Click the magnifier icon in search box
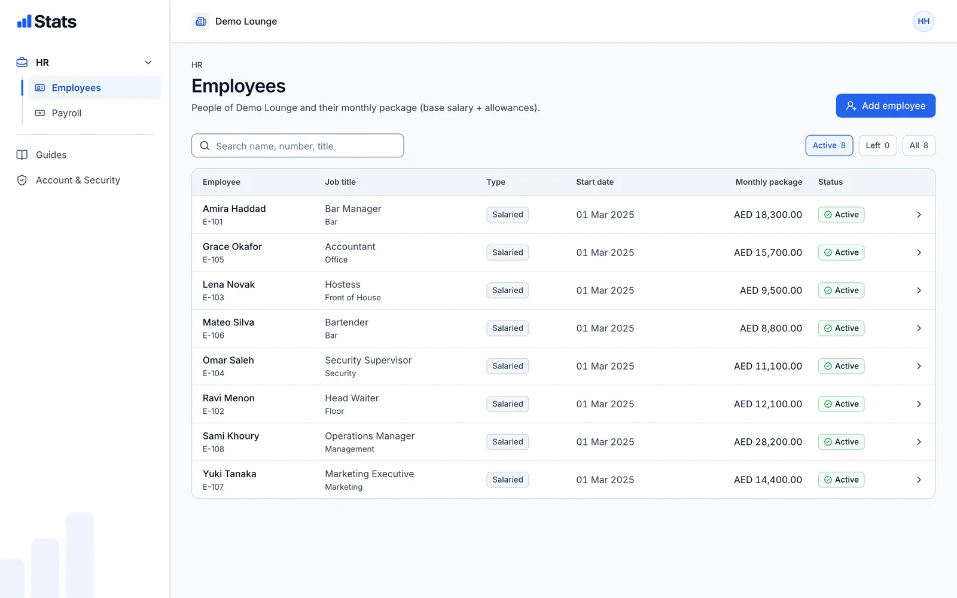957x598 pixels. point(205,146)
